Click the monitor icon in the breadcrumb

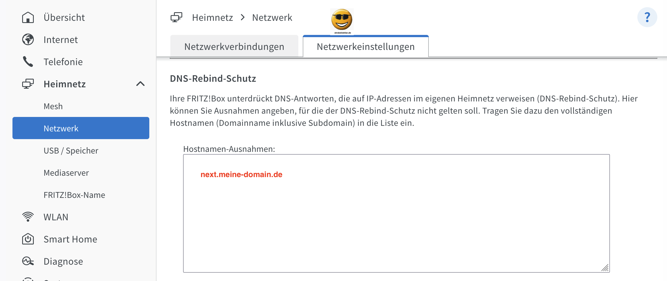[176, 17]
